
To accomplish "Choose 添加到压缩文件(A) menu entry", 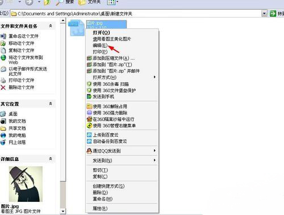I will point(113,58).
